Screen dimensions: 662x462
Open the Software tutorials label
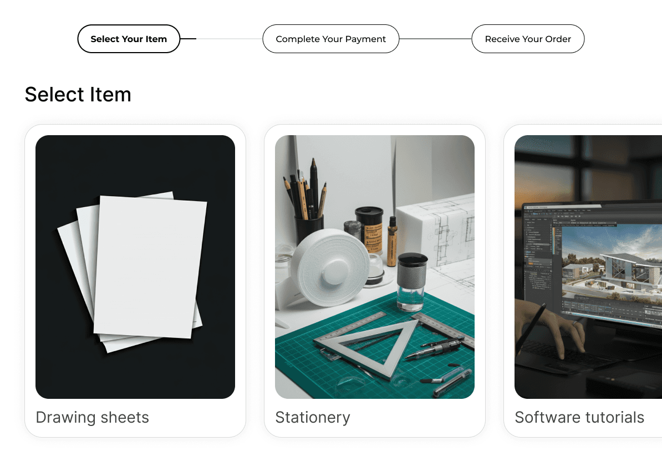coord(579,417)
